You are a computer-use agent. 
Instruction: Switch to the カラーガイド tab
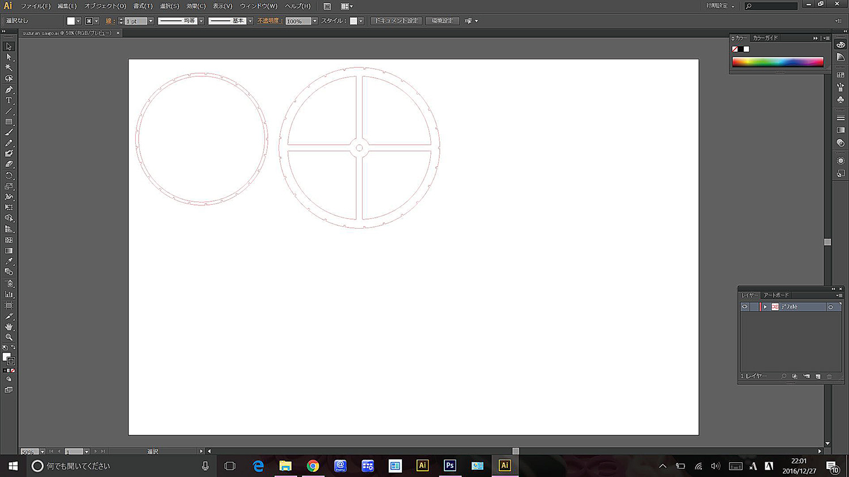click(765, 38)
